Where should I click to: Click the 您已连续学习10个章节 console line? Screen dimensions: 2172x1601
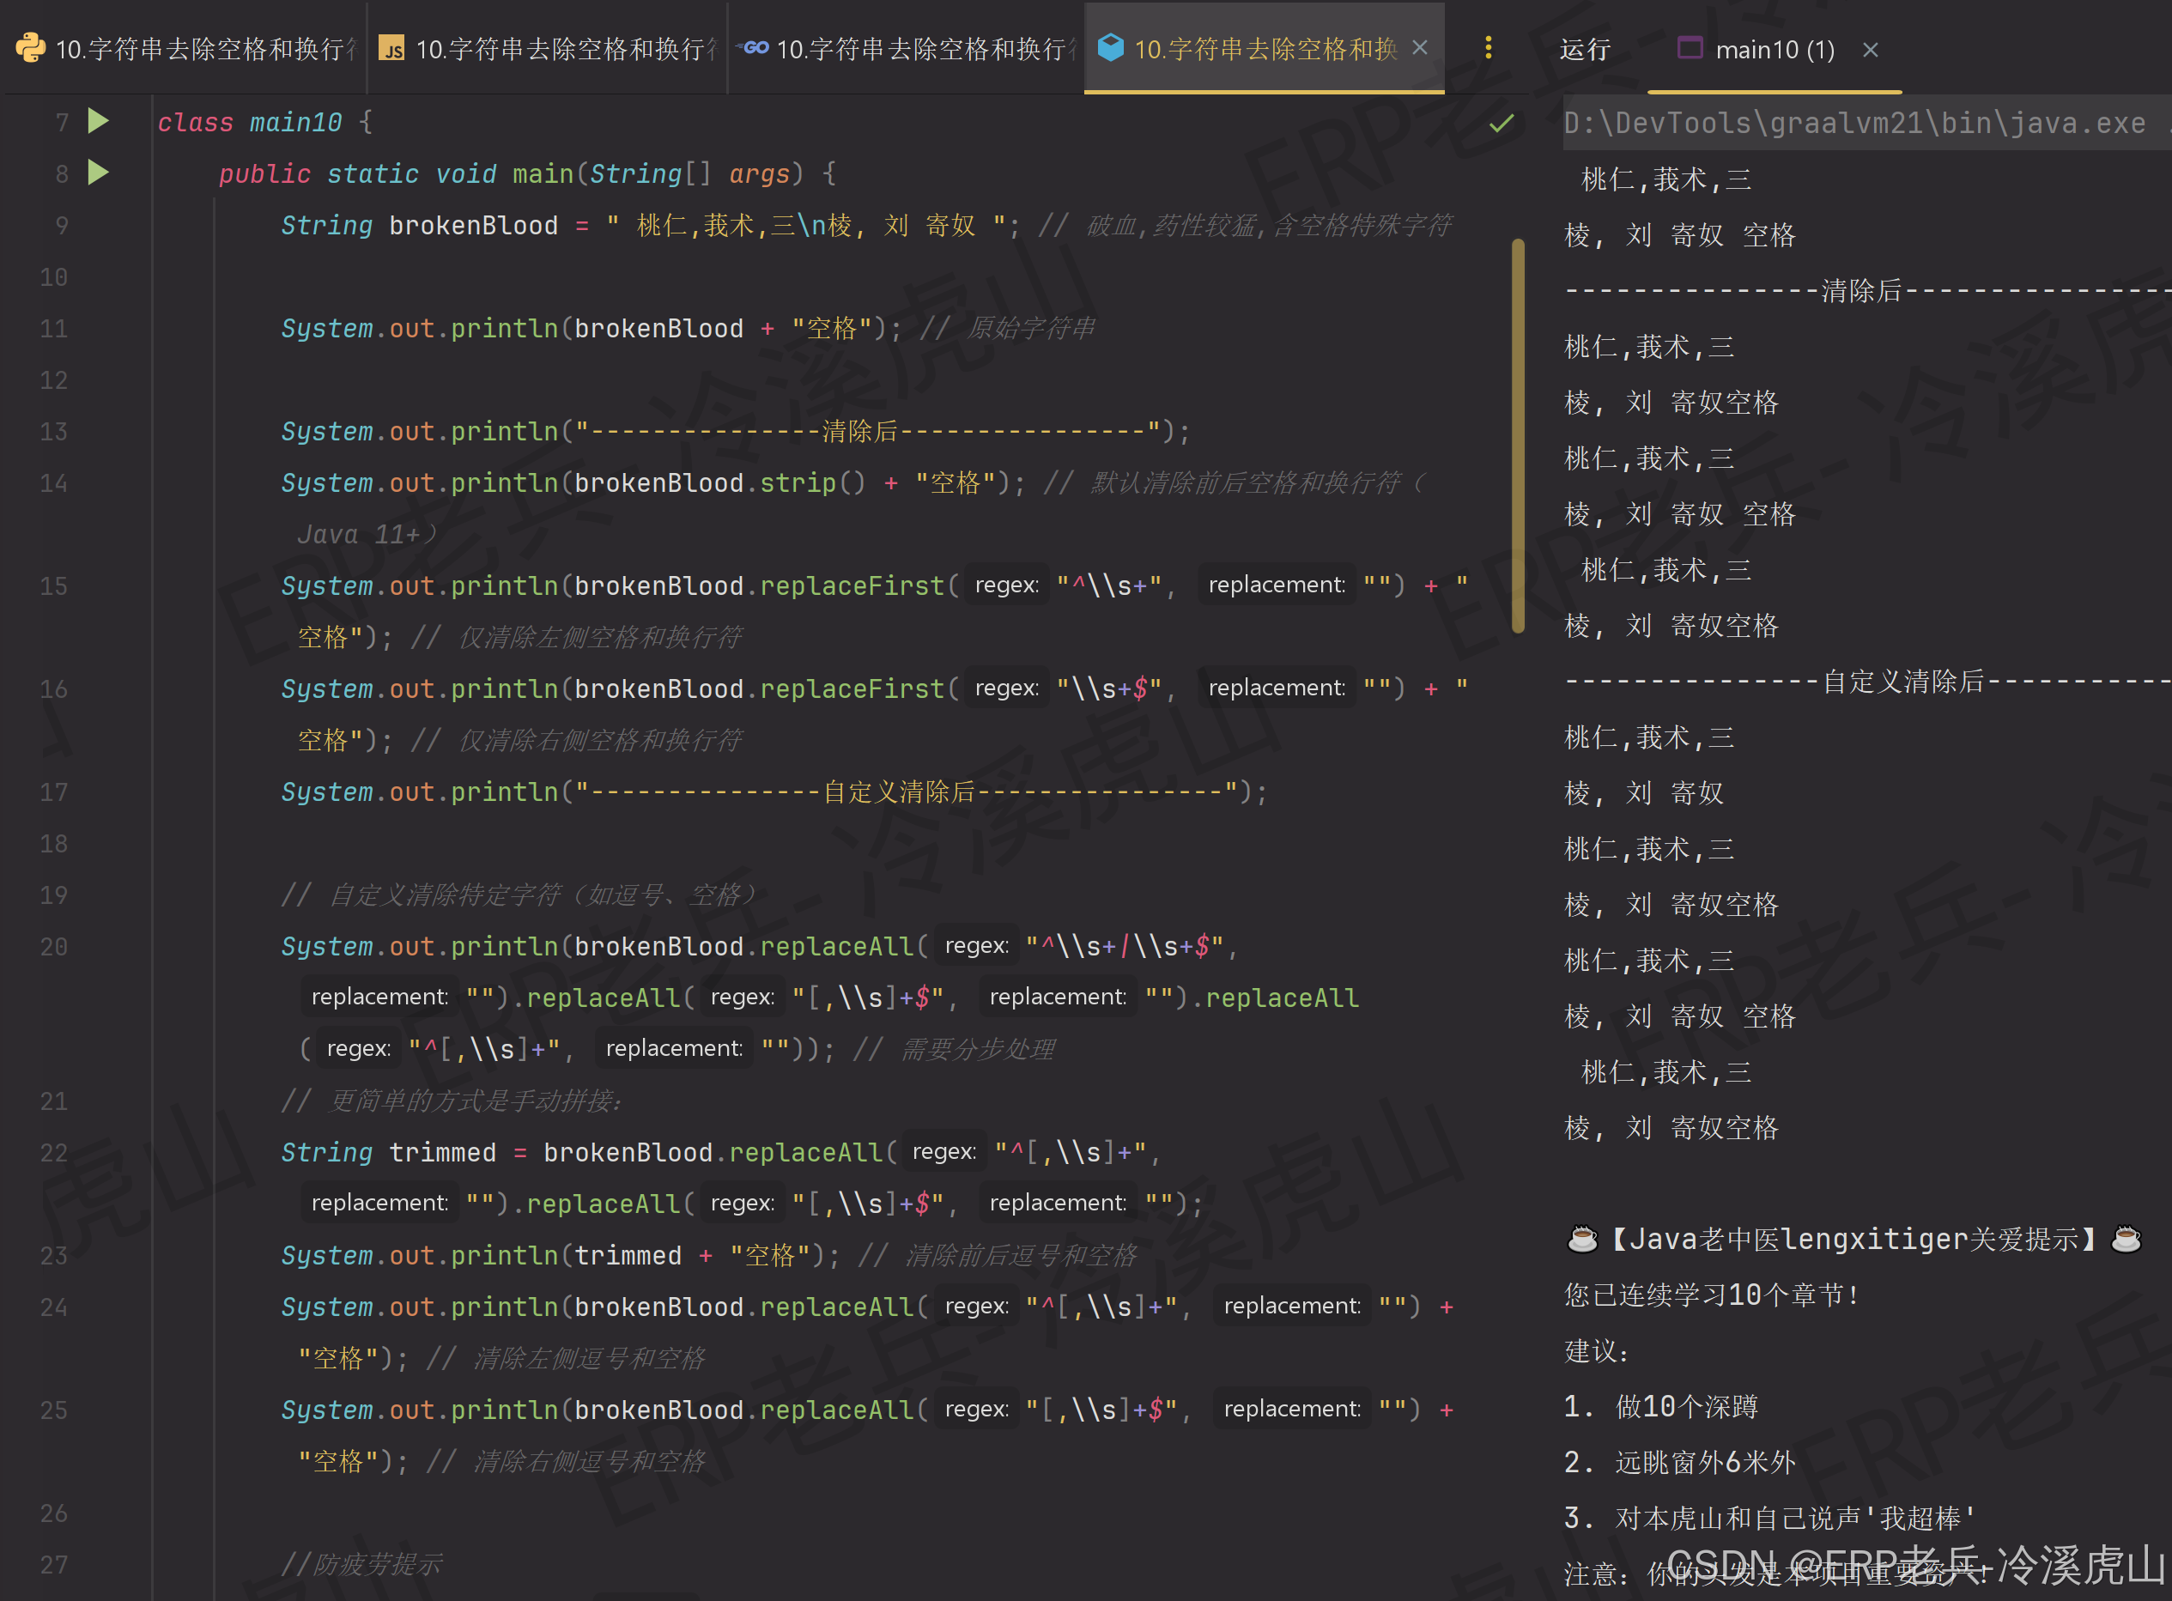pyautogui.click(x=1712, y=1295)
